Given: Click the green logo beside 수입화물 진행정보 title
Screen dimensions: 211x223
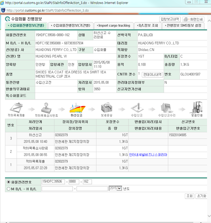Looking at the screenshot, I should tap(7, 19).
